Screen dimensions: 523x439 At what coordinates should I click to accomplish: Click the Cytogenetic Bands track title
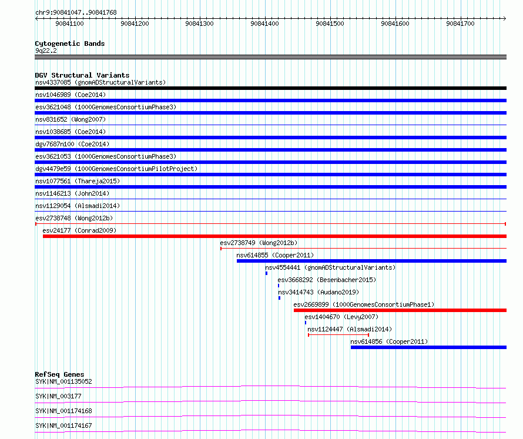[70, 43]
